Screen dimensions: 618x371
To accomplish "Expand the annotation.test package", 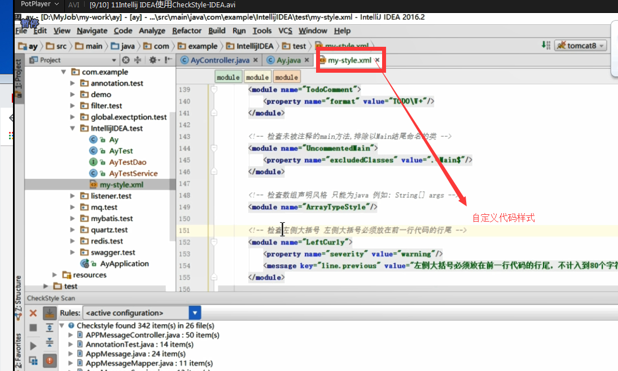I will point(72,83).
